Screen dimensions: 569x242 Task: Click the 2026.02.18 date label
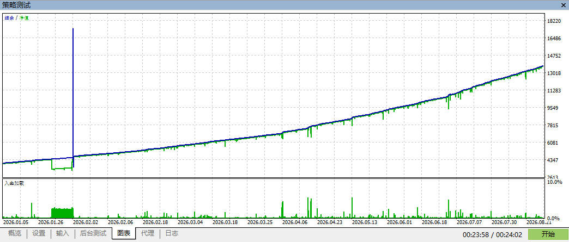155,222
